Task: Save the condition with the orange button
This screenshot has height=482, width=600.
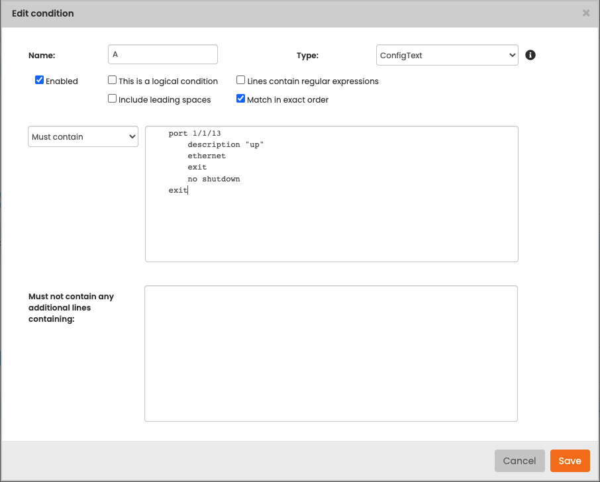Action: pyautogui.click(x=570, y=461)
